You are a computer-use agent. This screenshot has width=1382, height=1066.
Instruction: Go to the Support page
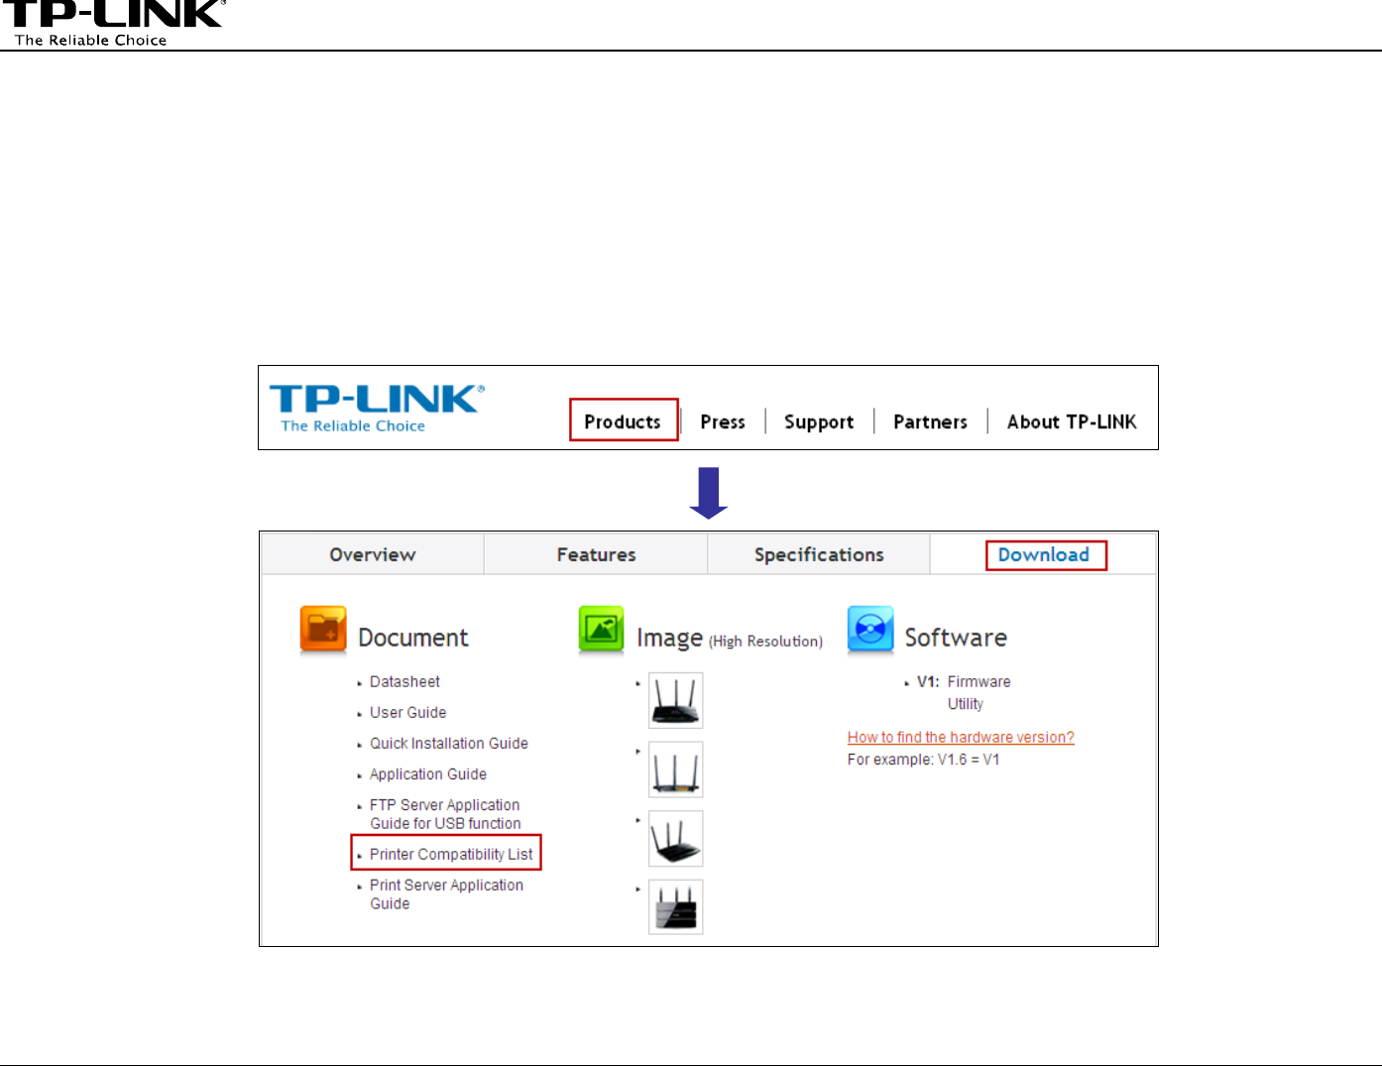click(819, 422)
